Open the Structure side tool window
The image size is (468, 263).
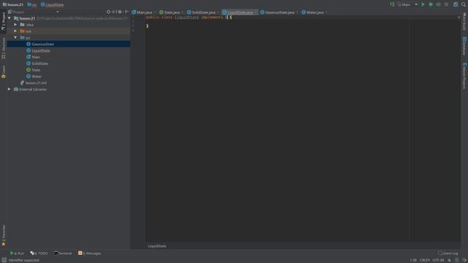(3, 48)
